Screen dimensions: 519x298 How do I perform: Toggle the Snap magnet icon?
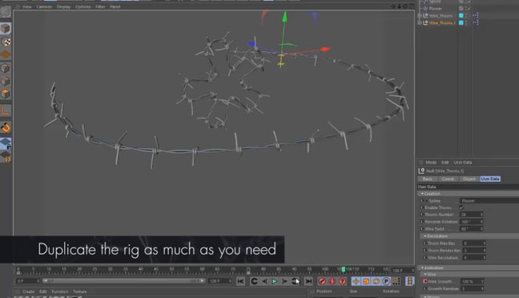[x=6, y=127]
